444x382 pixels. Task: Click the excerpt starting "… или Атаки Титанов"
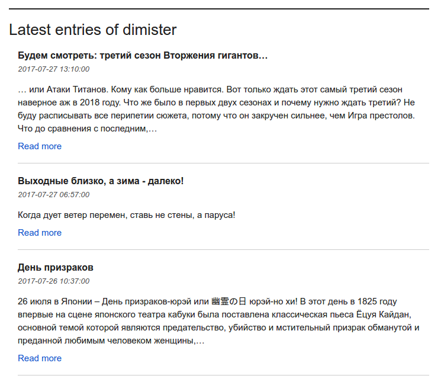pyautogui.click(x=217, y=109)
